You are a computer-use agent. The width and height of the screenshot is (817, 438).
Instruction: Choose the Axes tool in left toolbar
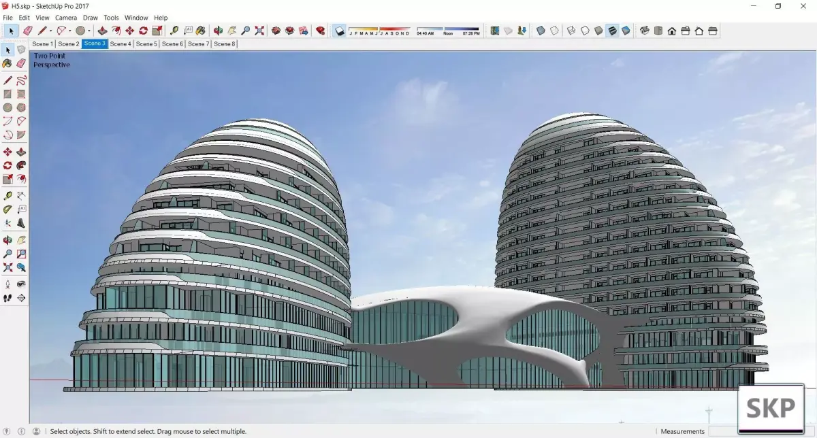[x=7, y=223]
